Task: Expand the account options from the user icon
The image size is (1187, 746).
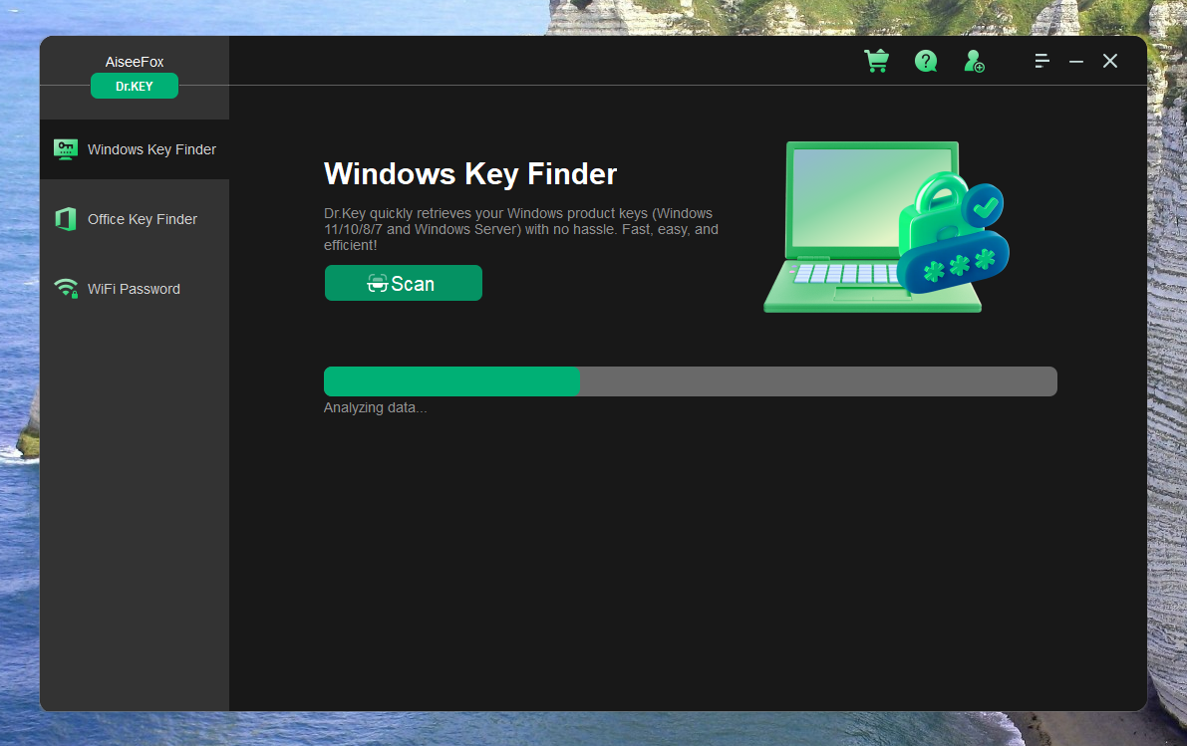Action: click(974, 61)
